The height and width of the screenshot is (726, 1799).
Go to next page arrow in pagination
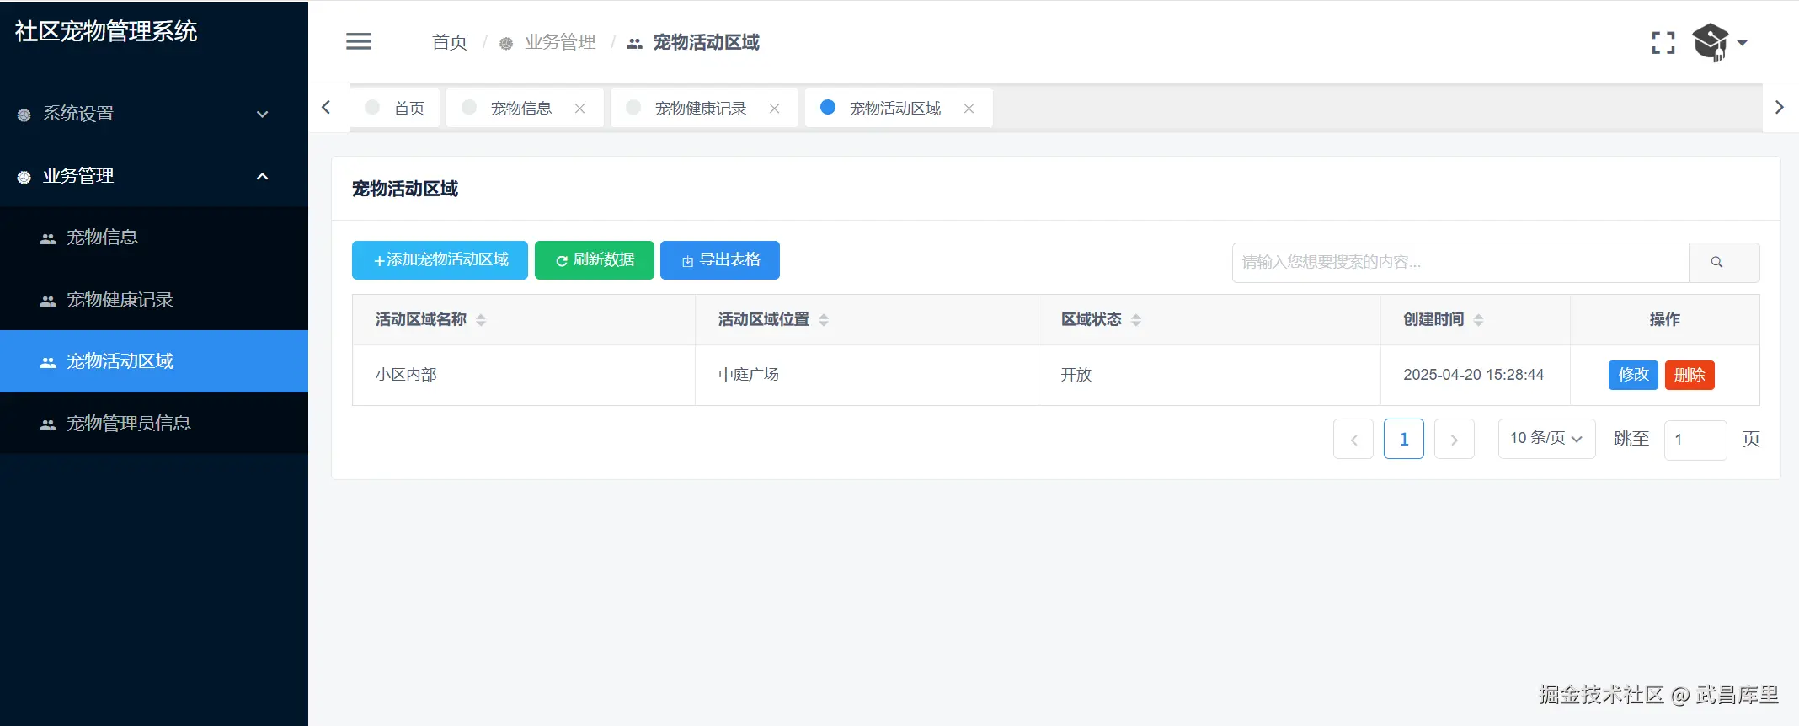pos(1455,439)
